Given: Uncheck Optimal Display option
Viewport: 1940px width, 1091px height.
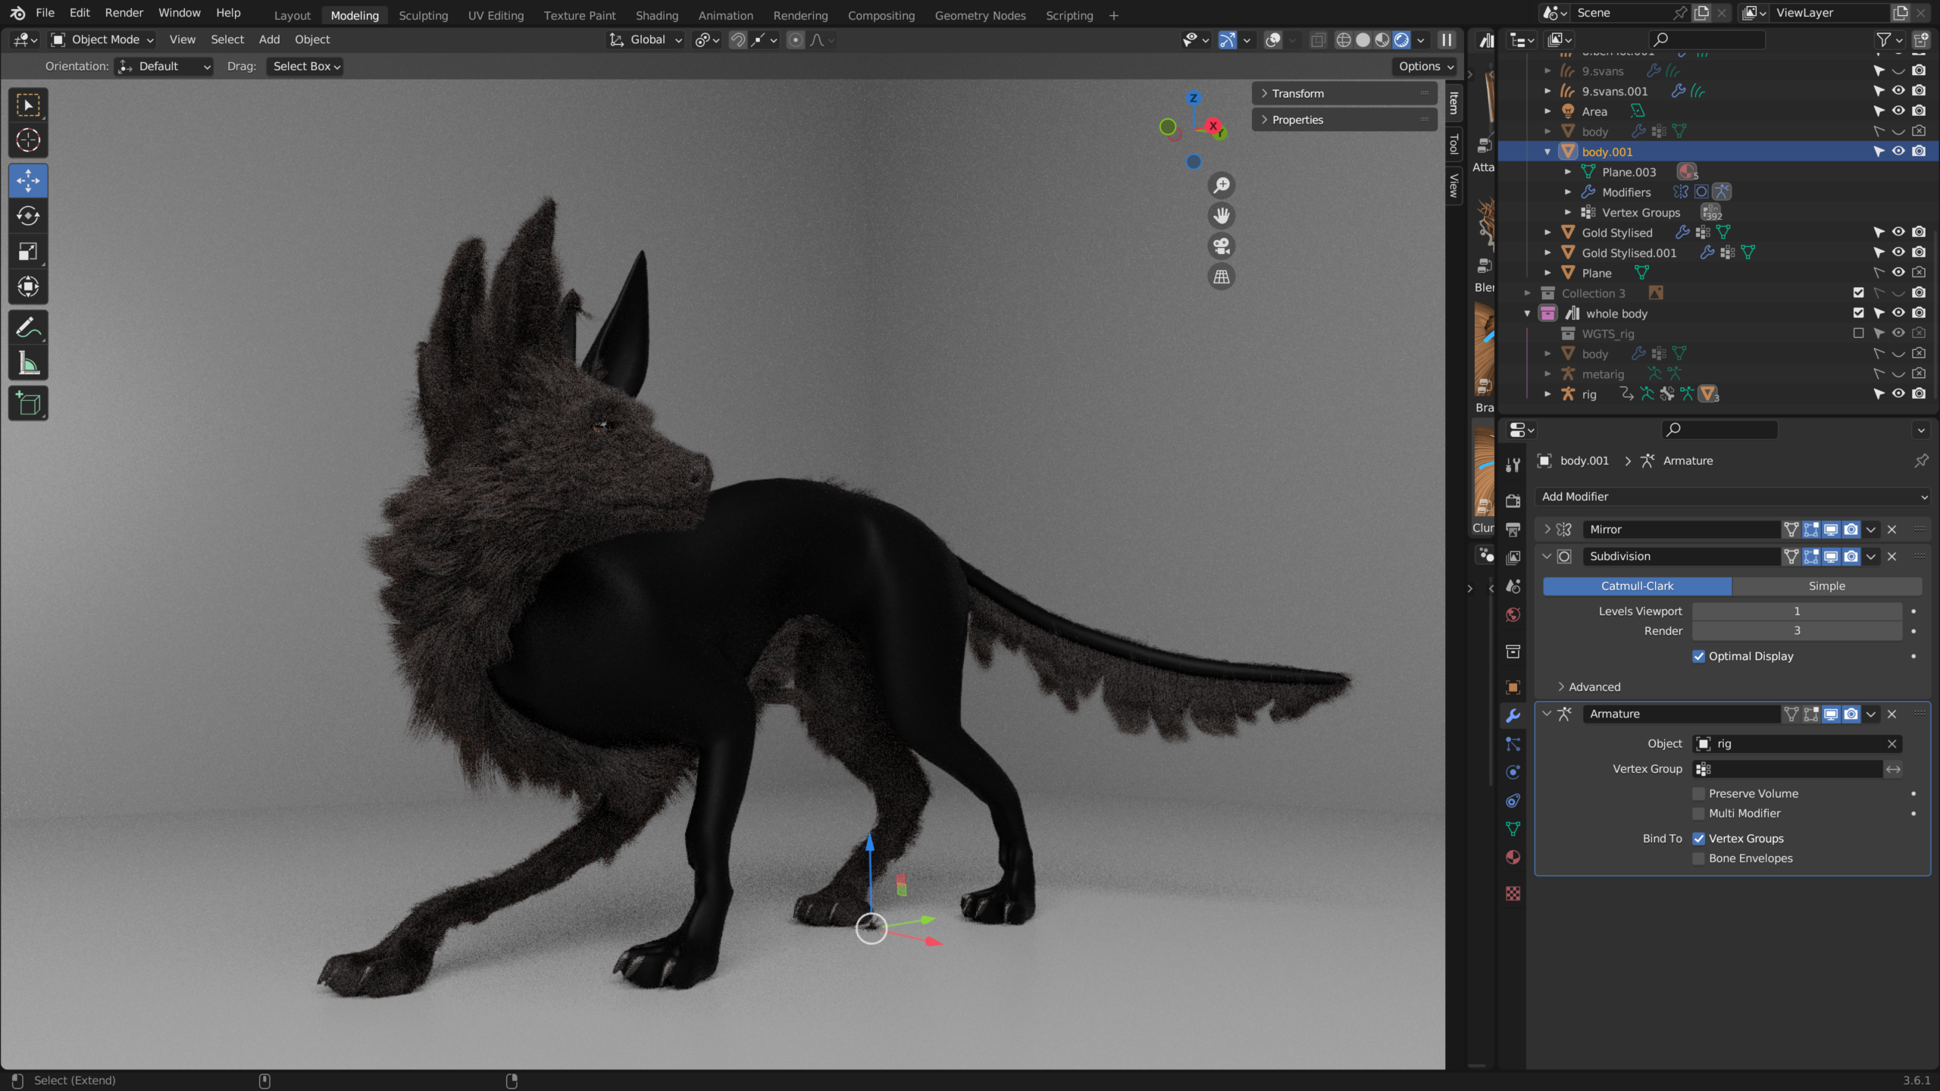Looking at the screenshot, I should pyautogui.click(x=1699, y=656).
